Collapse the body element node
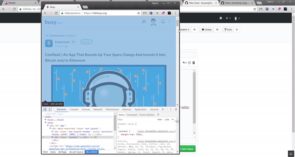 45,123
